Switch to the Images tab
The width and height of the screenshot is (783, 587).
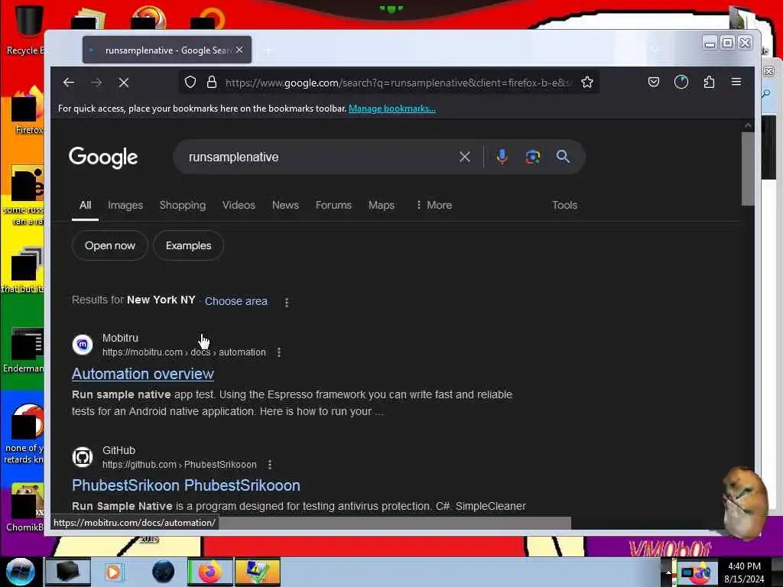[x=125, y=205]
